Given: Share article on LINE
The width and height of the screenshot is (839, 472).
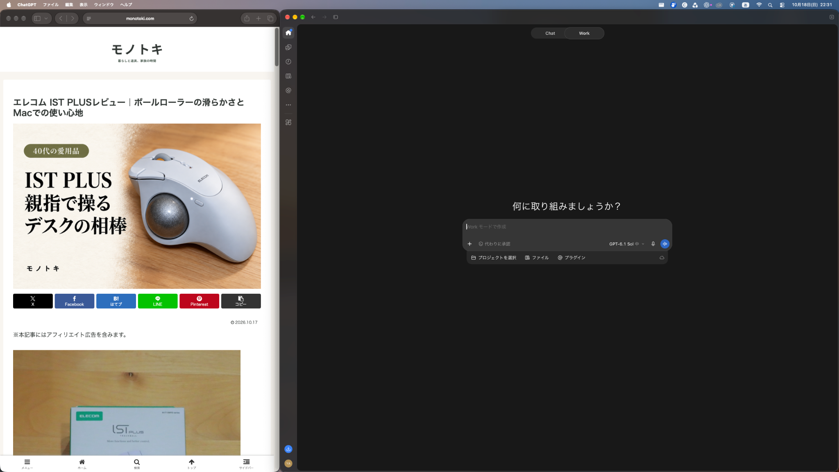Looking at the screenshot, I should pos(158,301).
